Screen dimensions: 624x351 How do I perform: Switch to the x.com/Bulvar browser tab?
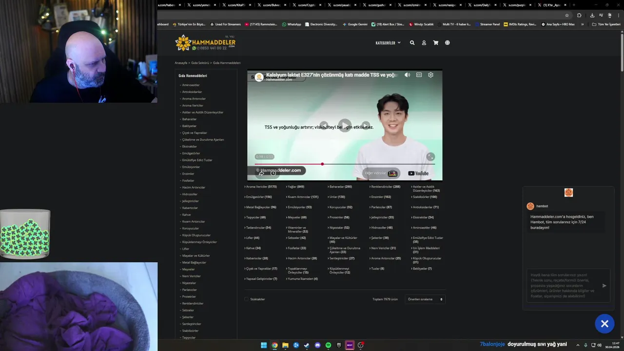[272, 5]
